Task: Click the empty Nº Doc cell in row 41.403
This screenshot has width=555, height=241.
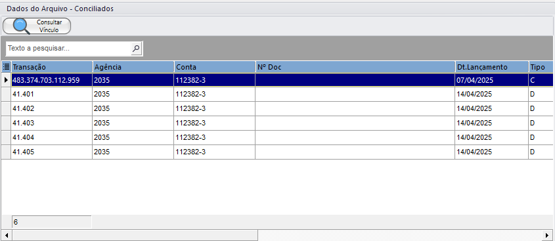Action: point(355,123)
